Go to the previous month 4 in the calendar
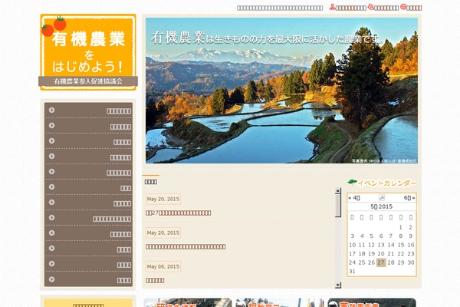Image resolution: width=460 pixels, height=307 pixels. [x=354, y=198]
